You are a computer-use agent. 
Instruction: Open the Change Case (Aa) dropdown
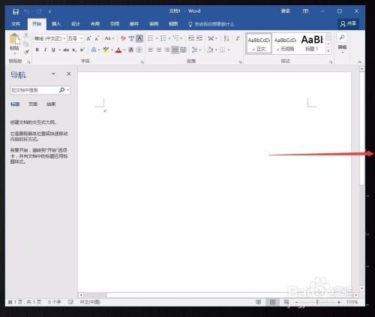[109, 38]
